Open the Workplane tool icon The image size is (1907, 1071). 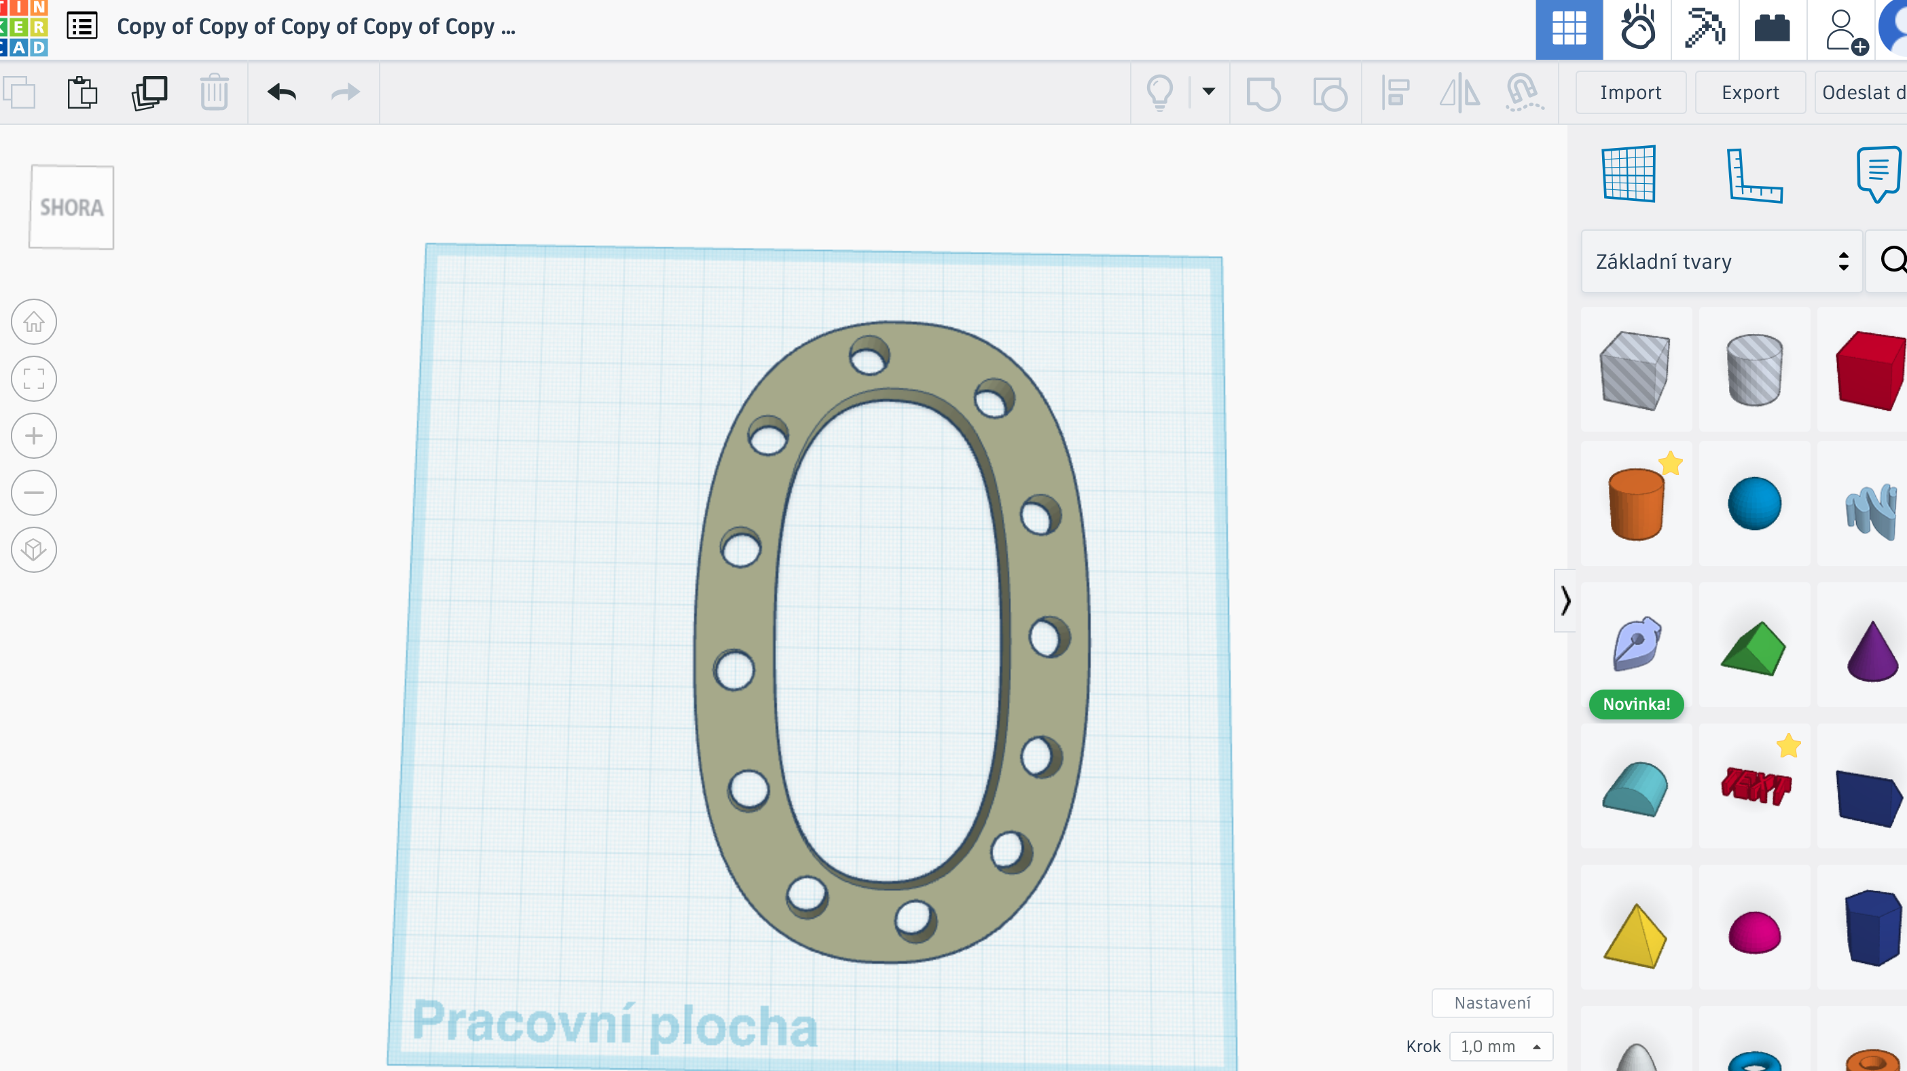point(1628,174)
